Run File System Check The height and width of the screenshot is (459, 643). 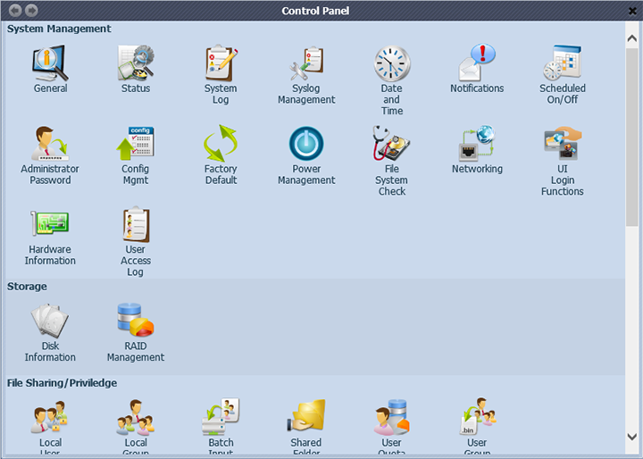[x=391, y=144]
